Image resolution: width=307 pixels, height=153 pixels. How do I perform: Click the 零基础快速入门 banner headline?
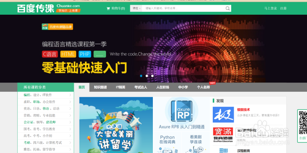pos(85,68)
